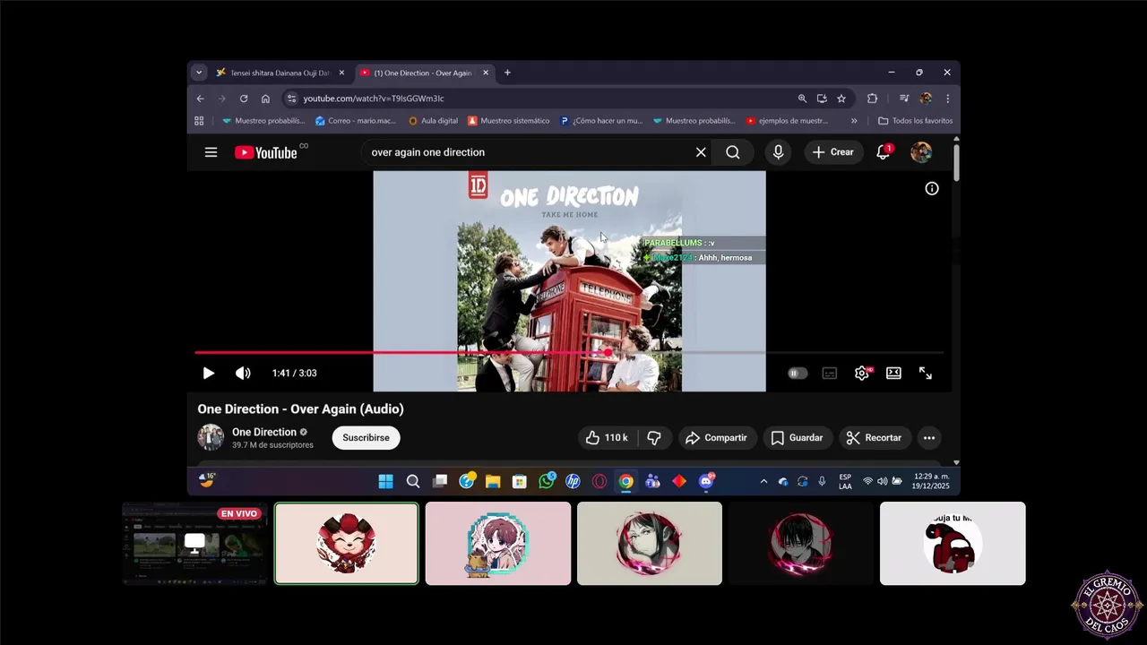Open YouTube notifications bell
This screenshot has height=645, width=1147.
point(883,152)
